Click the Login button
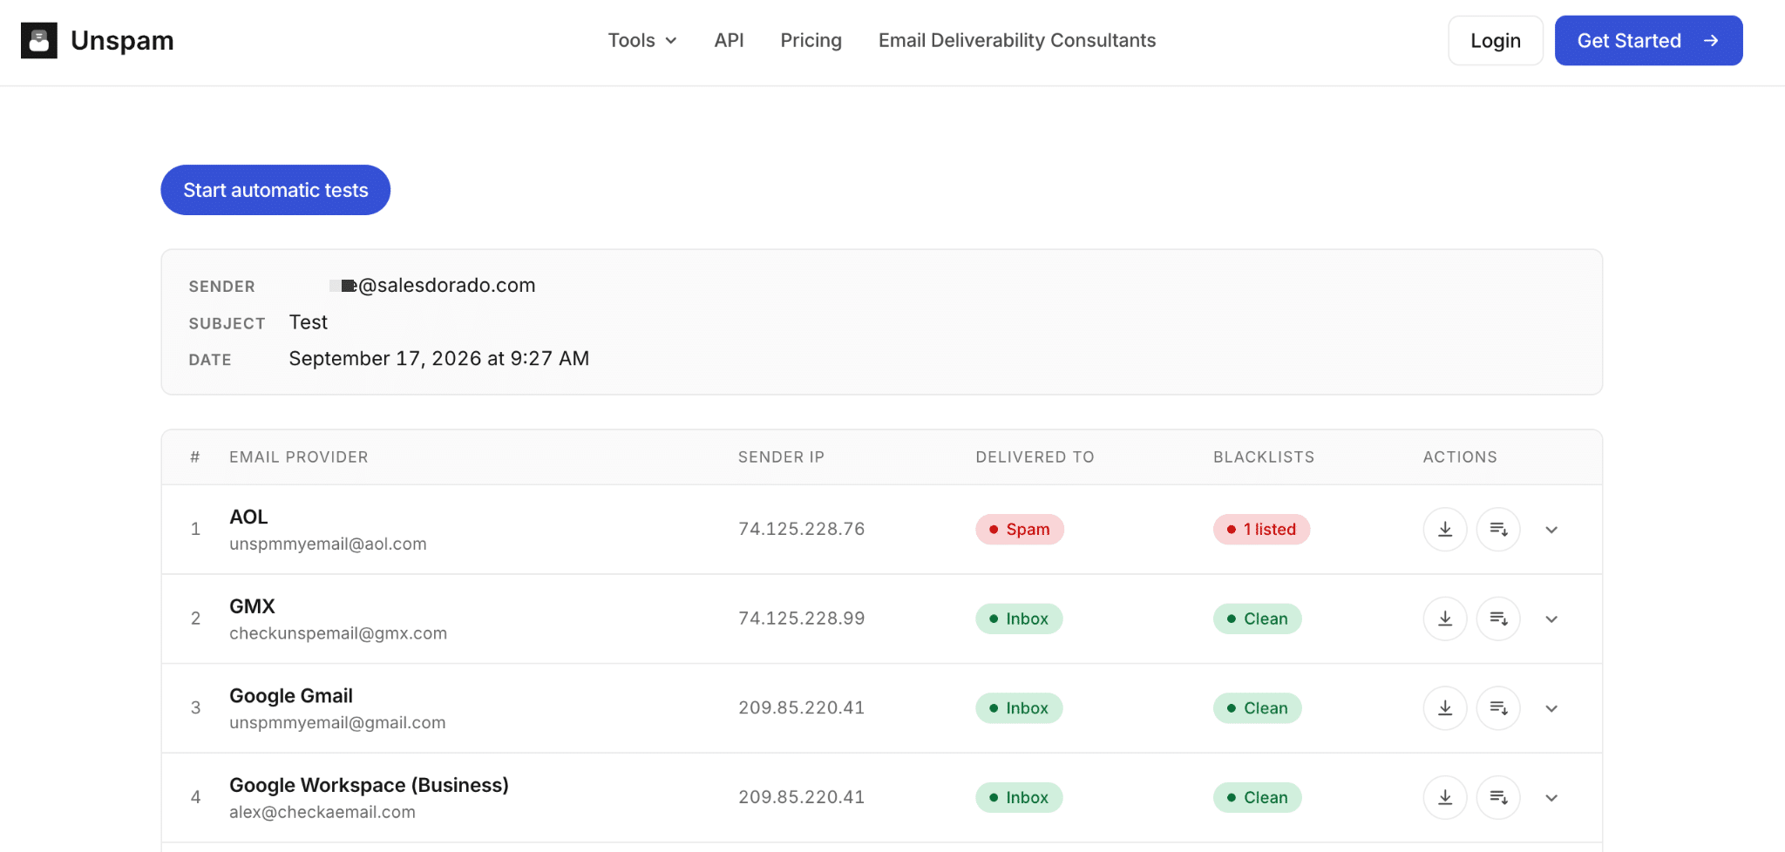The width and height of the screenshot is (1785, 852). [x=1496, y=40]
